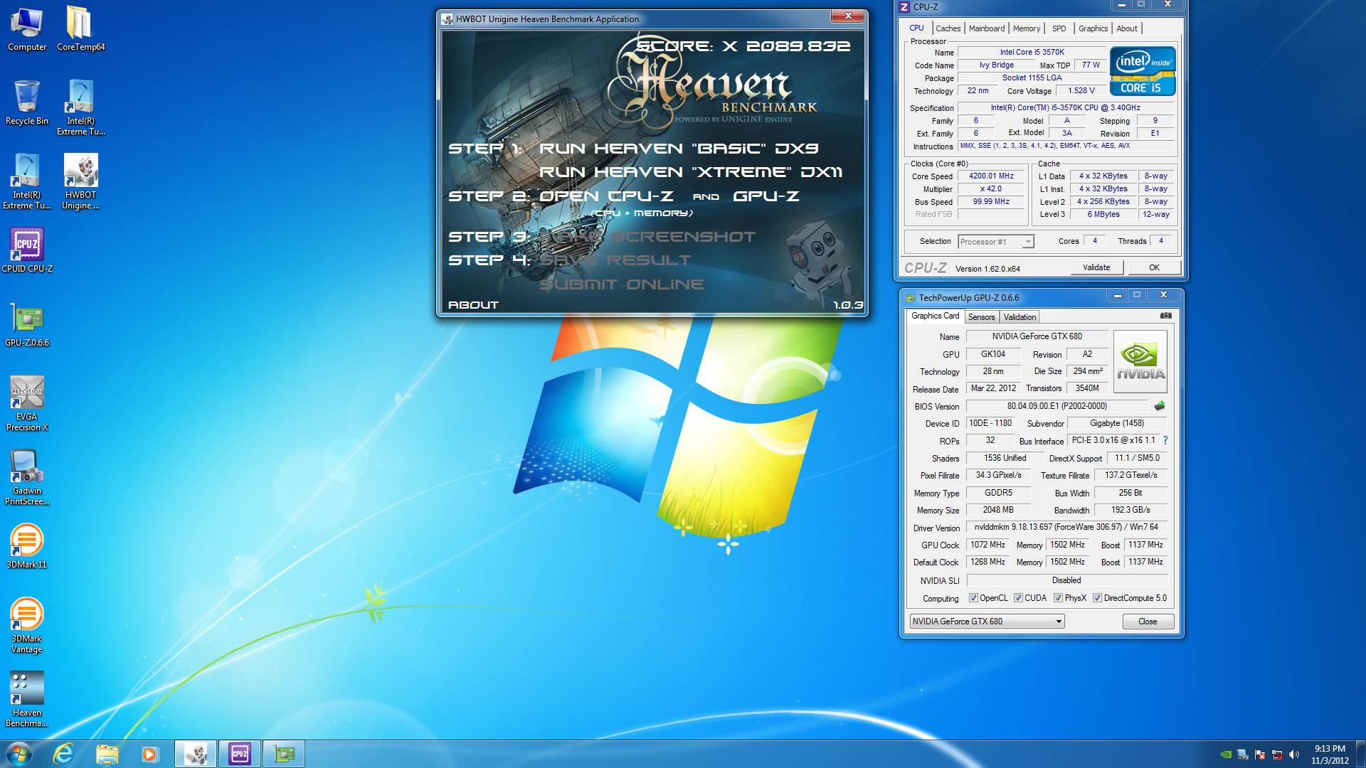Viewport: 1366px width, 768px height.
Task: Open About in Heaven Benchmark app
Action: tap(473, 305)
